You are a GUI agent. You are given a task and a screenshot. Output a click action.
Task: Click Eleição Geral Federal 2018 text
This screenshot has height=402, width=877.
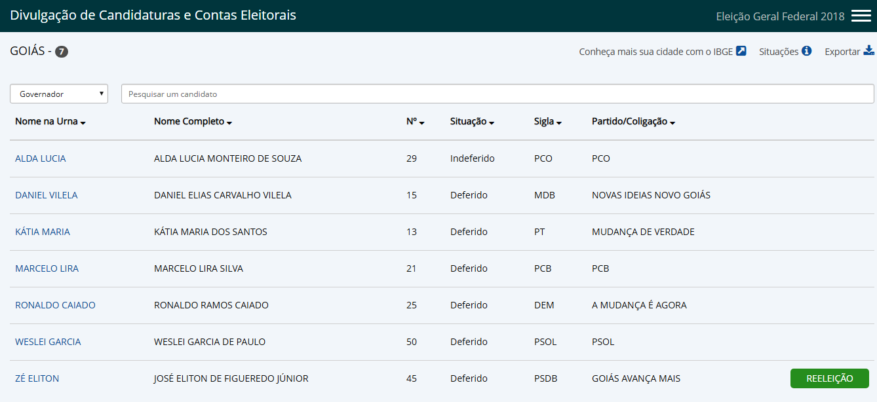coord(781,16)
